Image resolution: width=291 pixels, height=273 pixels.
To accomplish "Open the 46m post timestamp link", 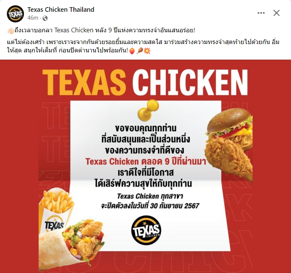I will click(x=33, y=18).
